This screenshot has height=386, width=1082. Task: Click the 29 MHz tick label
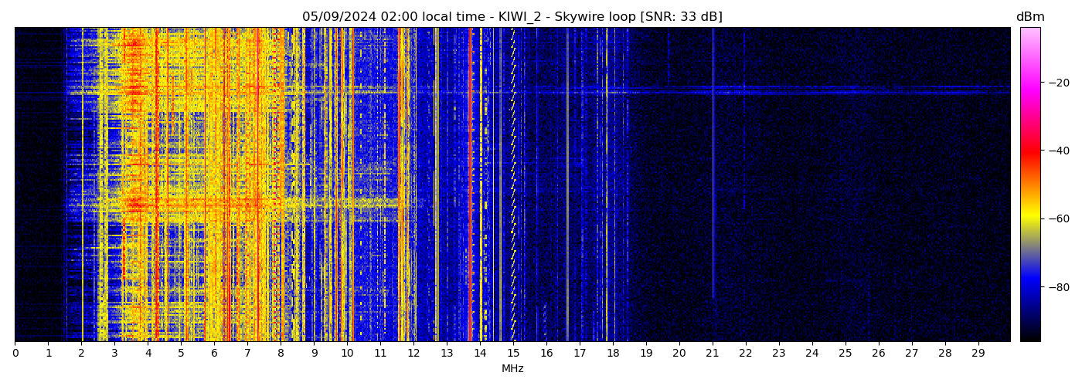978,354
